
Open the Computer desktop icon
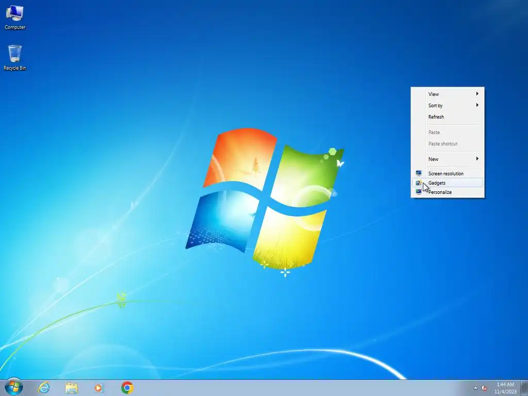15,18
